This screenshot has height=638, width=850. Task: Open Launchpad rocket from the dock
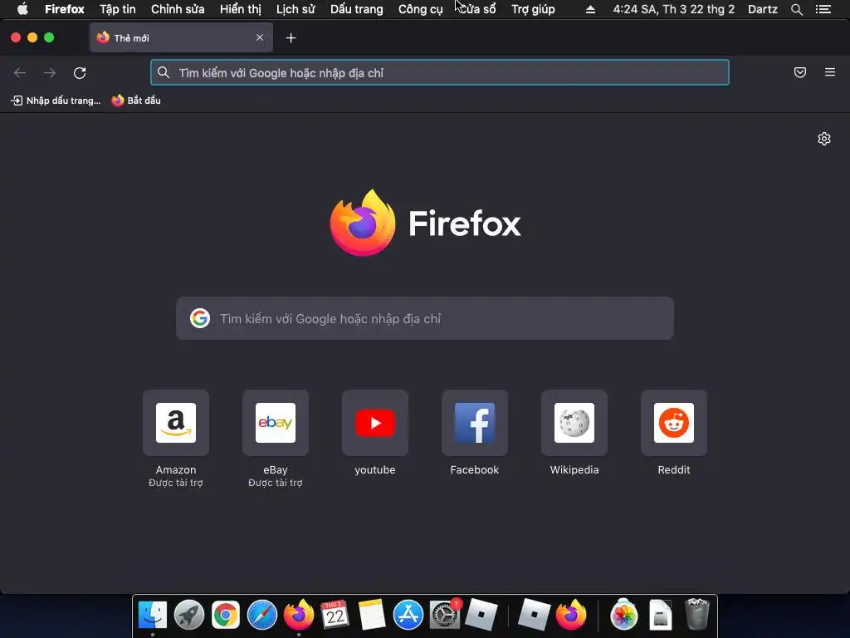click(x=188, y=615)
